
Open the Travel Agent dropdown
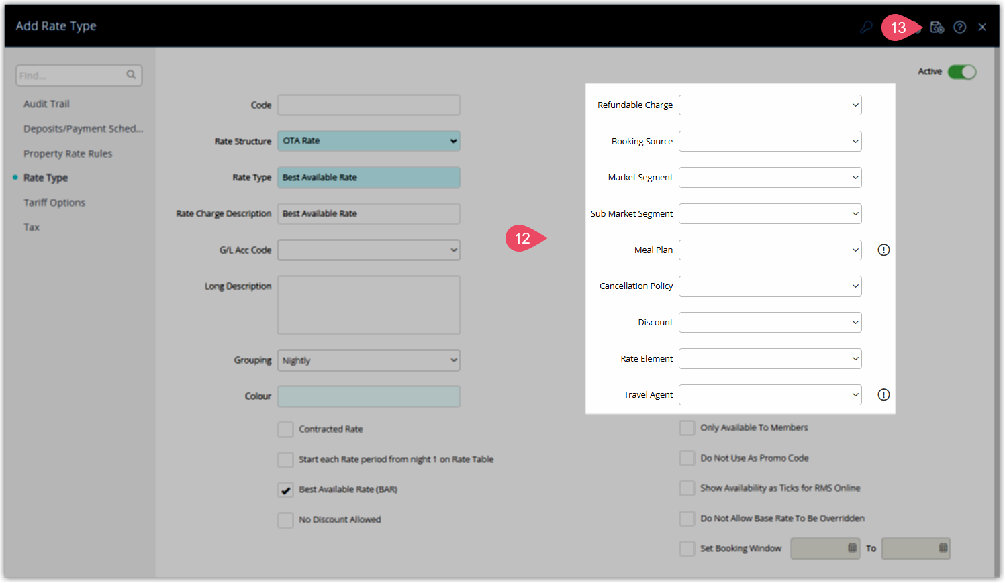coord(770,394)
